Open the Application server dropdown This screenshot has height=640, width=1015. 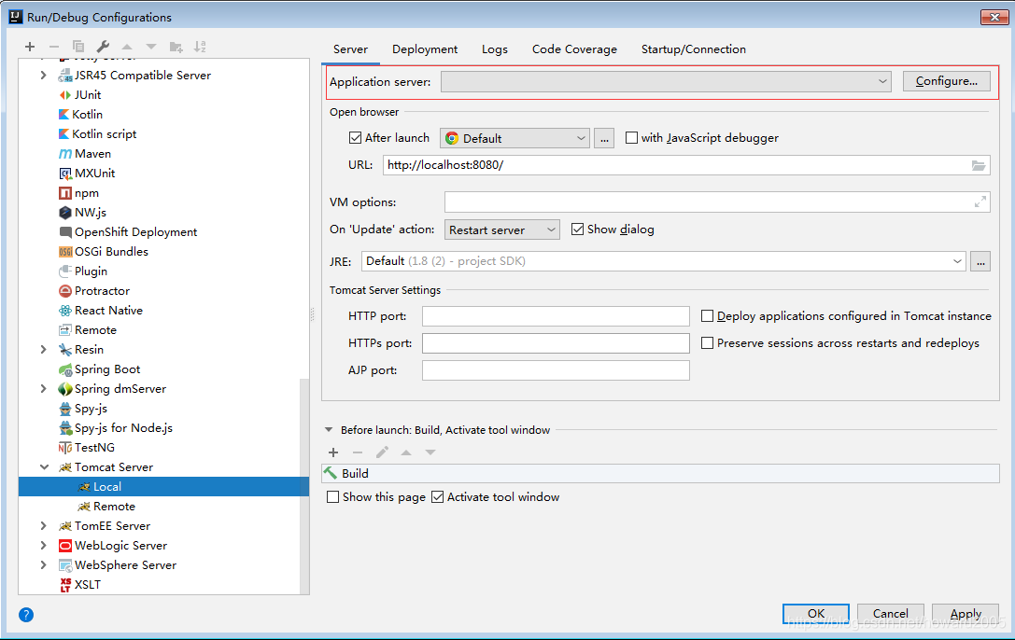pyautogui.click(x=666, y=81)
